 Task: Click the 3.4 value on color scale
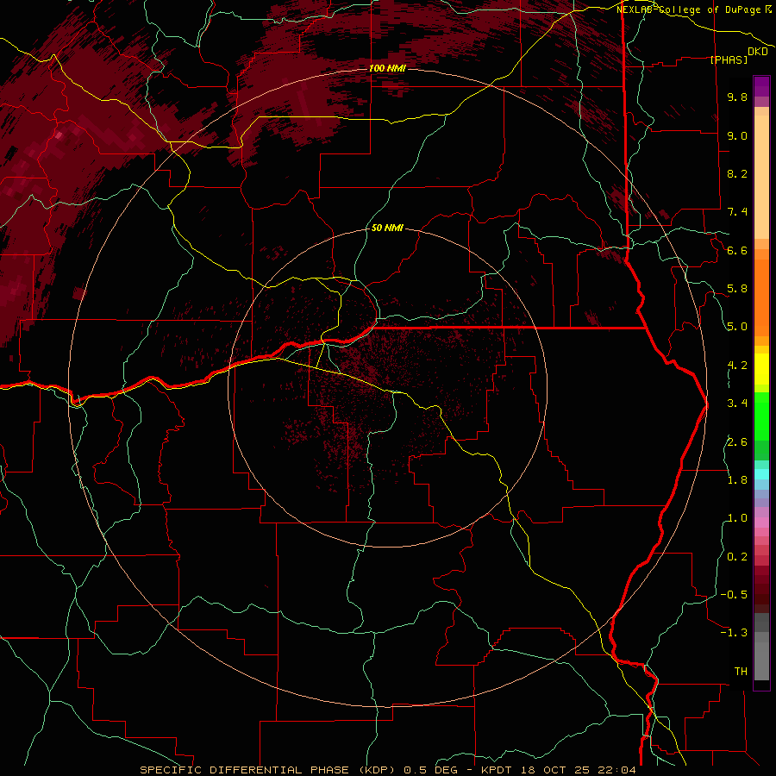pos(737,404)
